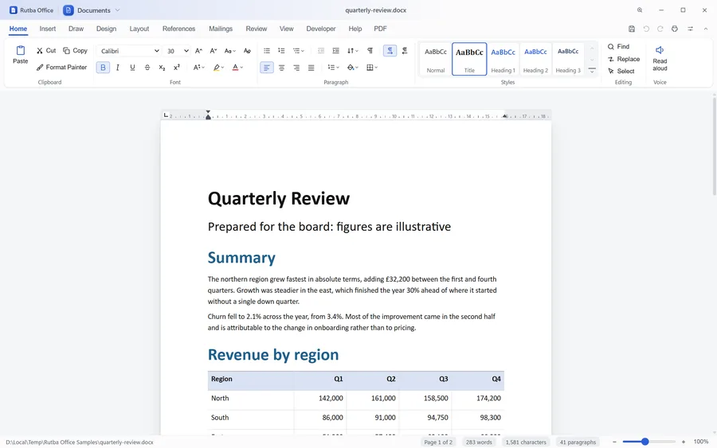Switch to the Design tab
Image resolution: width=717 pixels, height=448 pixels.
[x=106, y=29]
